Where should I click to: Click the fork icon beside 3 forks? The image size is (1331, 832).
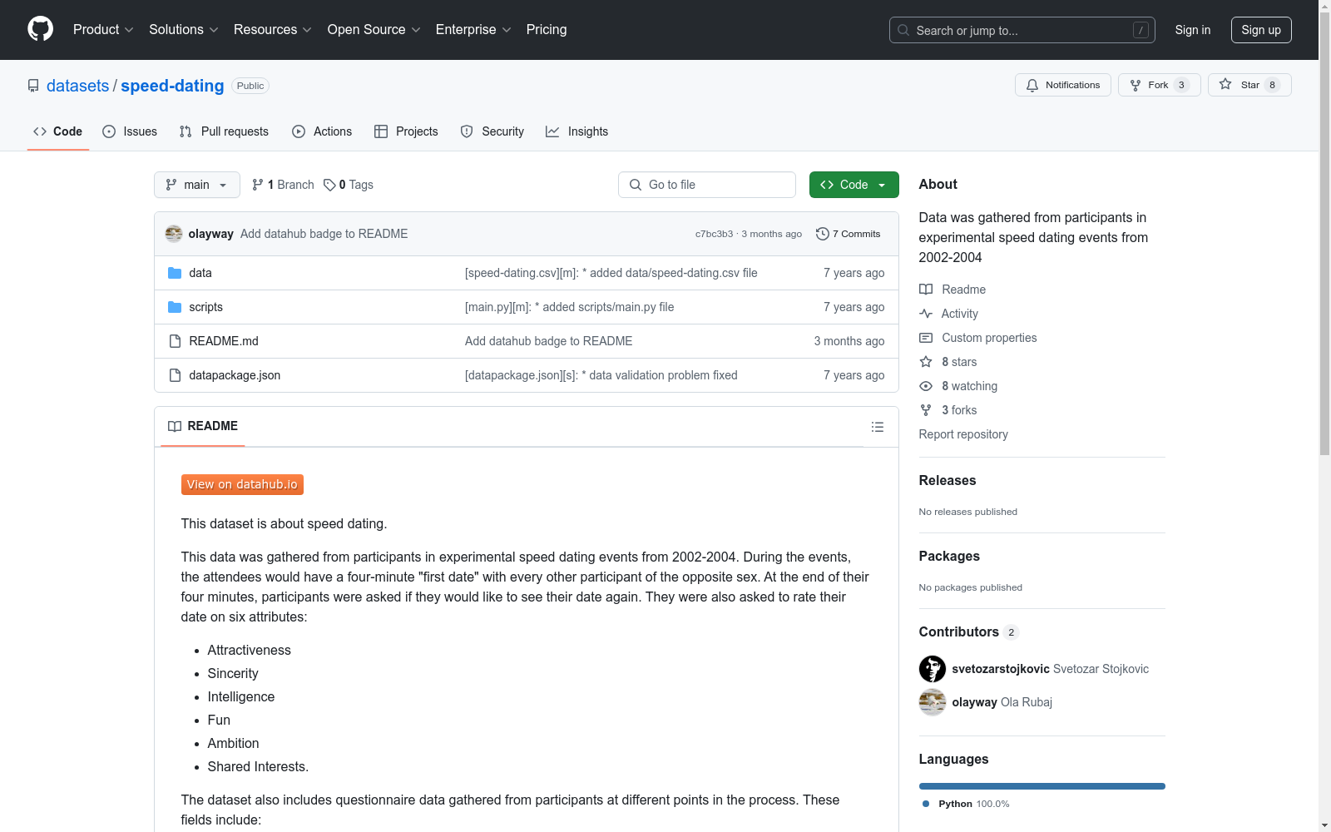click(x=926, y=410)
